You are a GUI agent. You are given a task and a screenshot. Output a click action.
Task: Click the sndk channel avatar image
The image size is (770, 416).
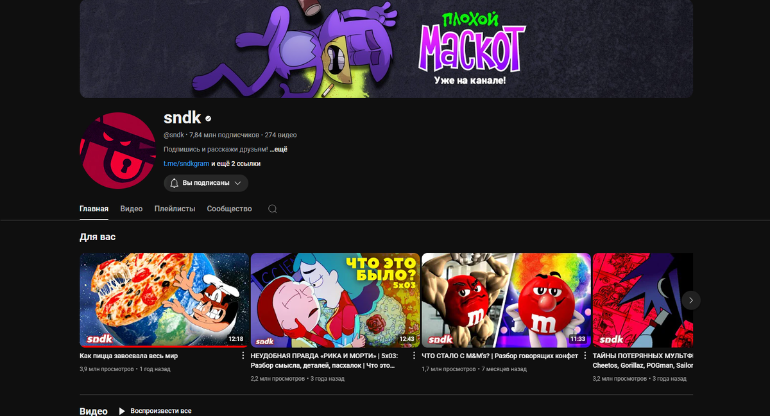pyautogui.click(x=117, y=150)
